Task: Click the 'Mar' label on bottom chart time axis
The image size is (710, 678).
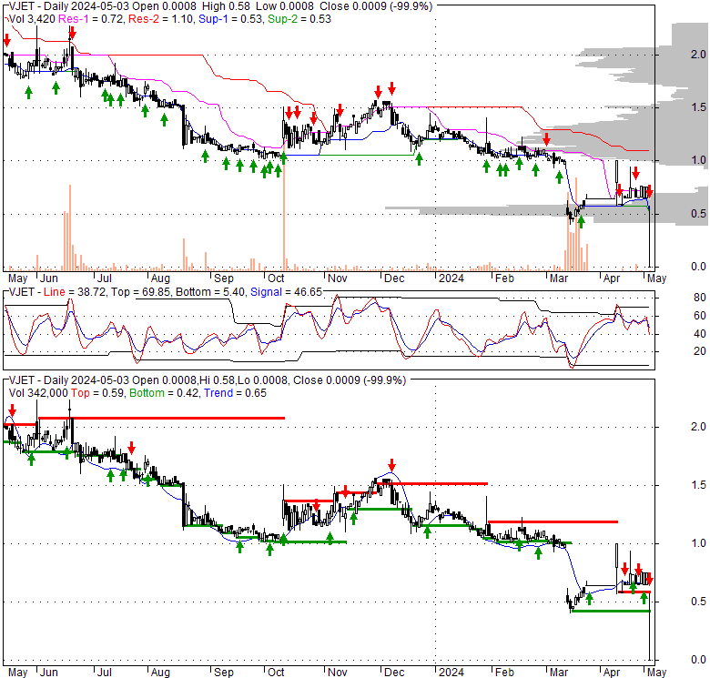Action: (559, 673)
